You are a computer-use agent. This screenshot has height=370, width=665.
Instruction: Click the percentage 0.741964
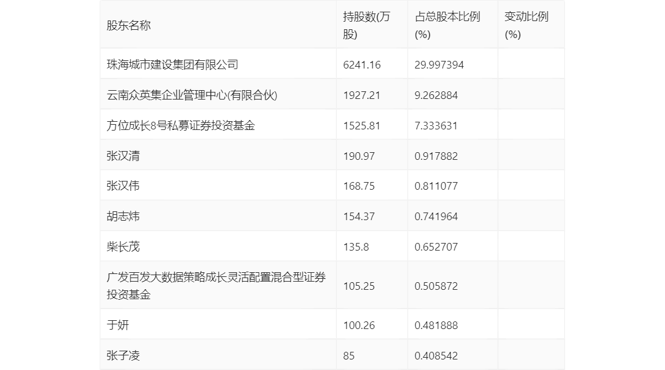(436, 217)
